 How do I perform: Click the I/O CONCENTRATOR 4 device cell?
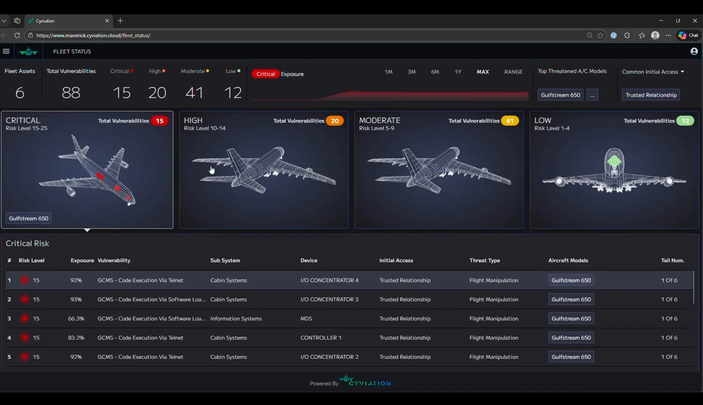coord(330,280)
